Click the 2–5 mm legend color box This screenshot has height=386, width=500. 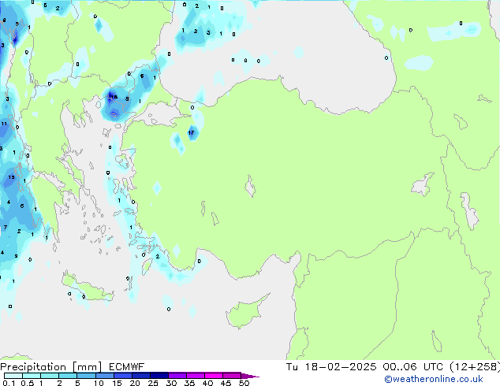[x=68, y=376]
